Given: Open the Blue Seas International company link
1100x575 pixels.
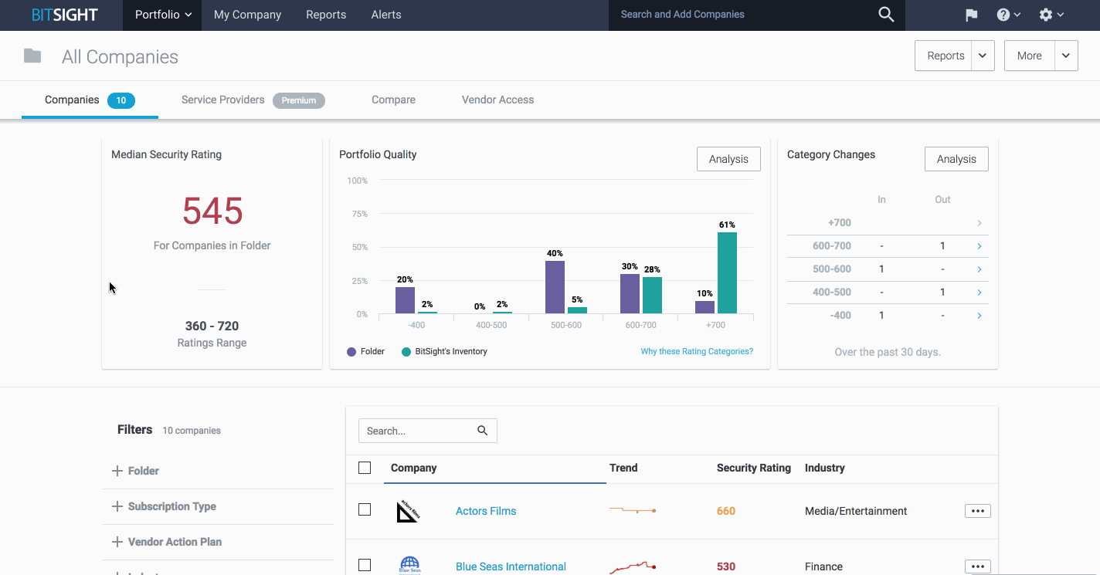Looking at the screenshot, I should (x=511, y=567).
